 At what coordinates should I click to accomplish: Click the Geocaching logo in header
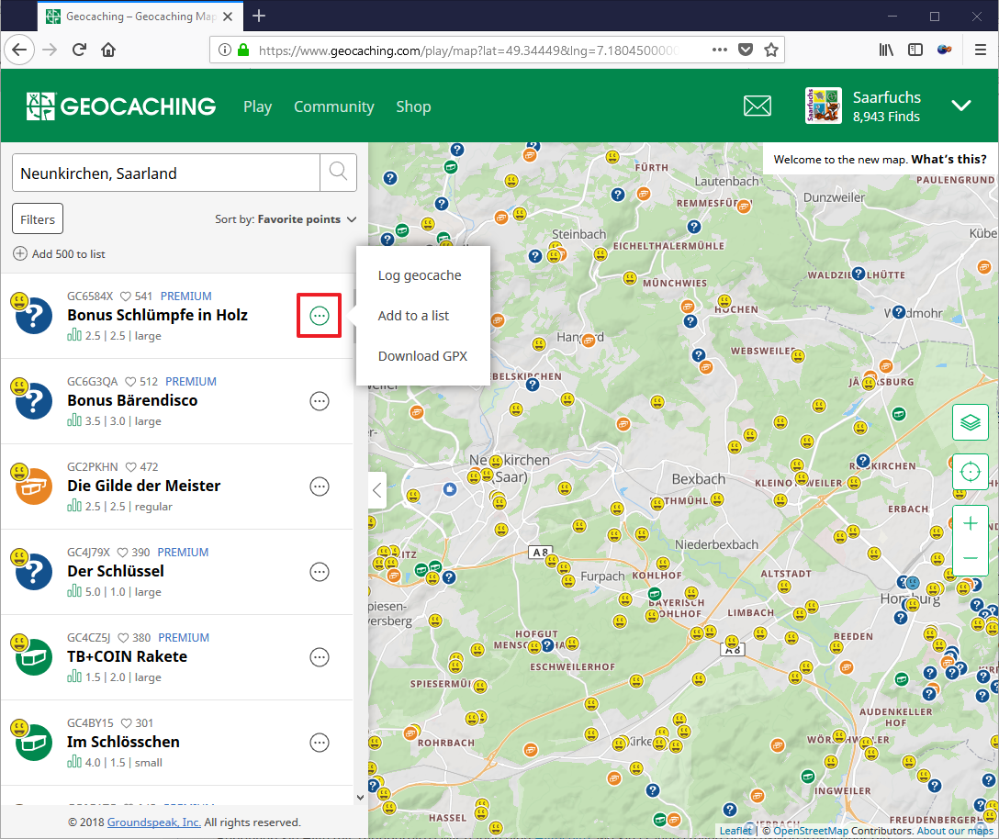(121, 106)
